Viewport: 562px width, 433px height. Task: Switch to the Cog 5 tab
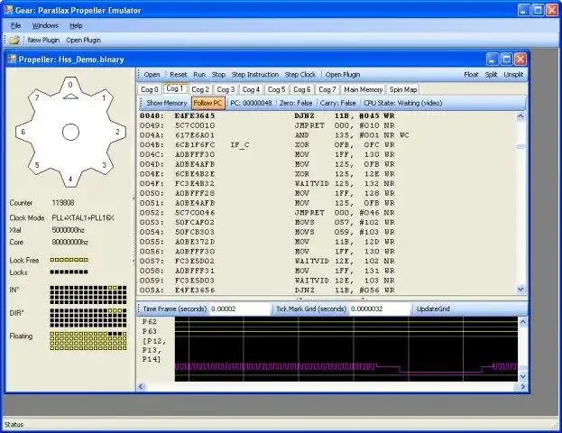click(x=276, y=89)
